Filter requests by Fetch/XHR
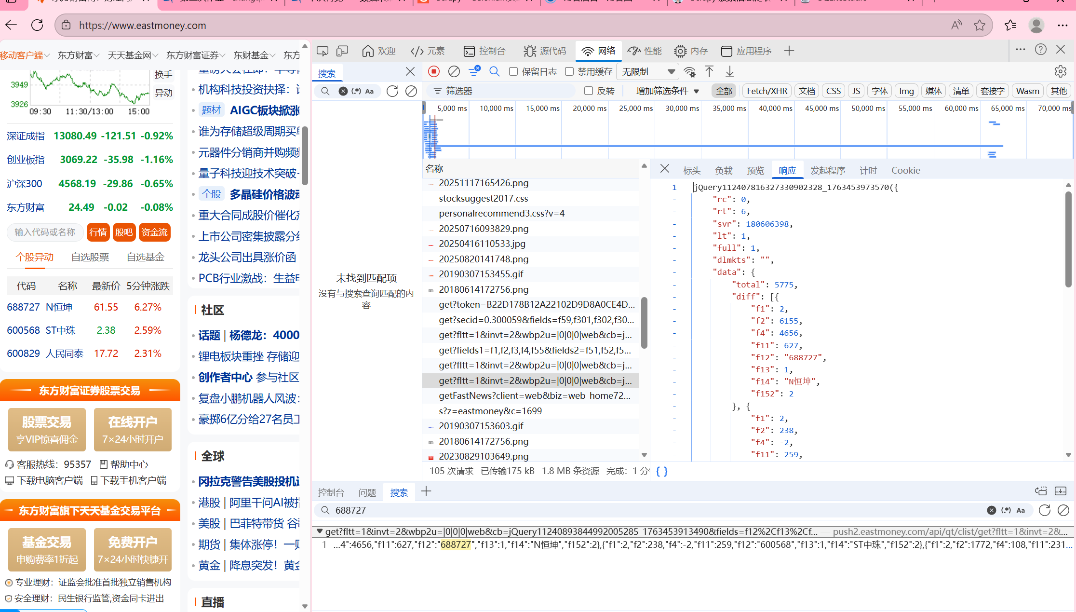This screenshot has width=1076, height=612. (x=767, y=91)
